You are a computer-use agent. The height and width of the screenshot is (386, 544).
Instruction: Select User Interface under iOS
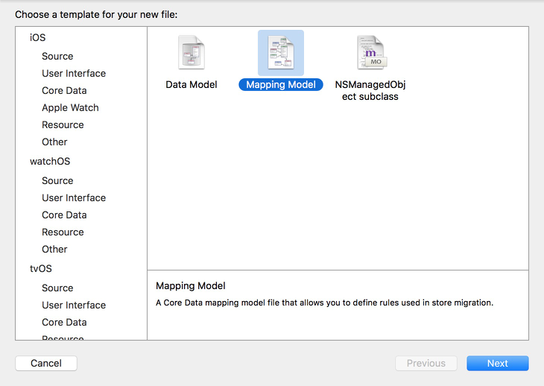(x=74, y=73)
